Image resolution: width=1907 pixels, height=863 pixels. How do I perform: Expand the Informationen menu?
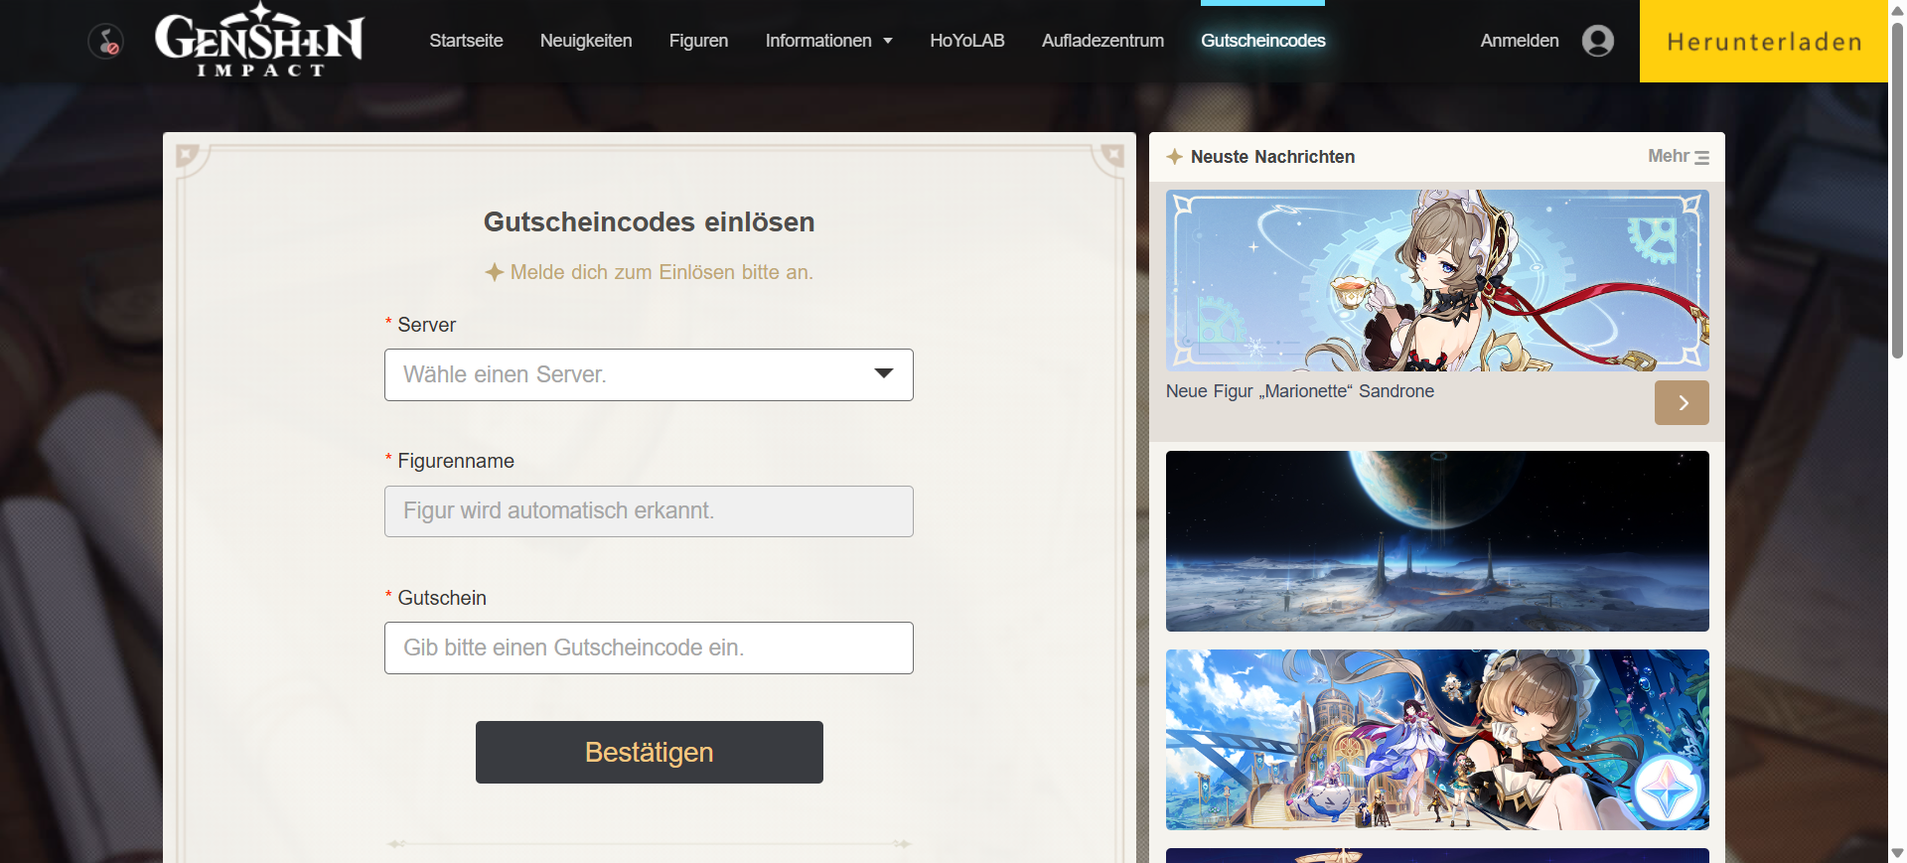(828, 41)
